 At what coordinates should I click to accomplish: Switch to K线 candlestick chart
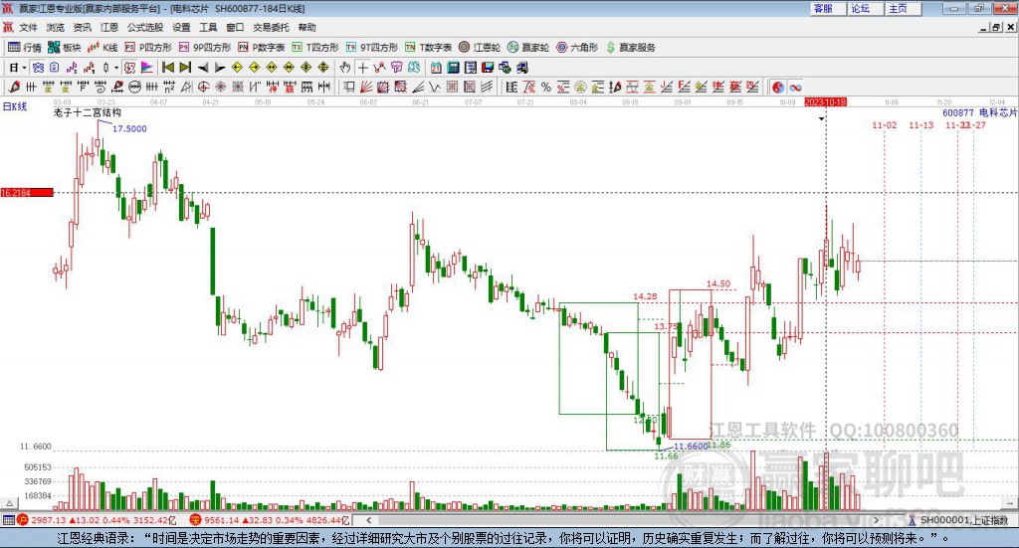tap(102, 48)
